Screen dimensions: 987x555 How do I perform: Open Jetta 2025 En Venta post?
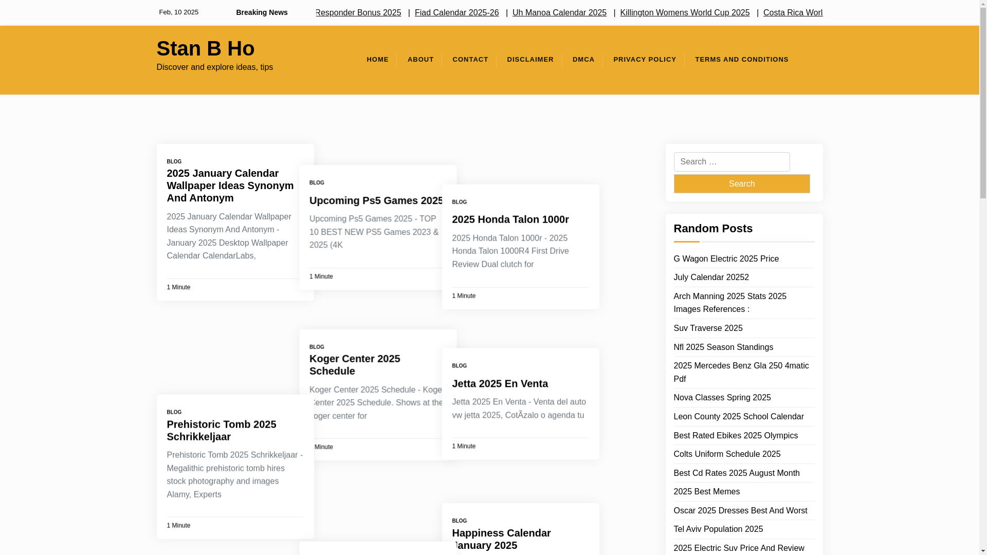pos(500,383)
